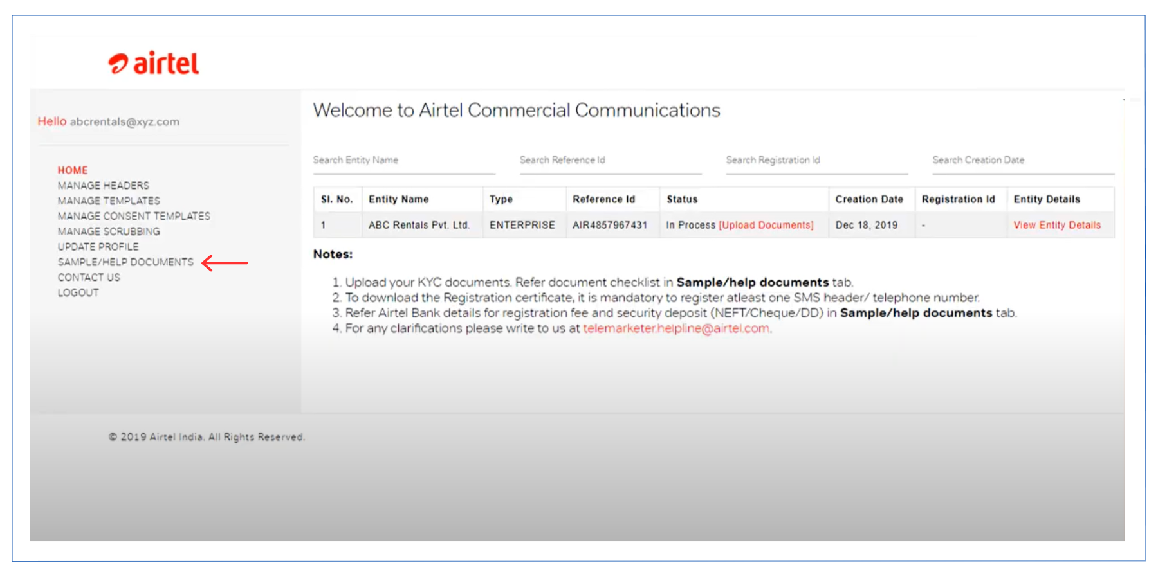Follow the Upload Documents link
The width and height of the screenshot is (1158, 572).
click(x=766, y=225)
